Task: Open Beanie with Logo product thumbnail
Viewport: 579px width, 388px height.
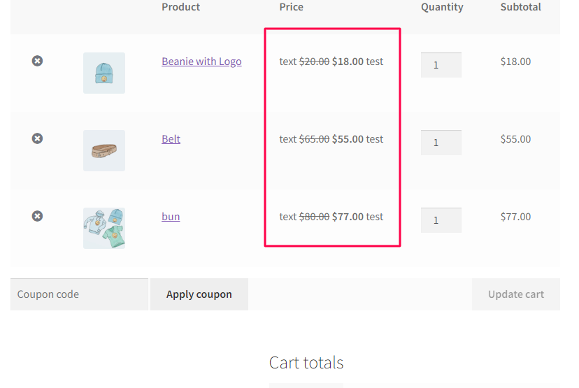Action: click(x=104, y=73)
